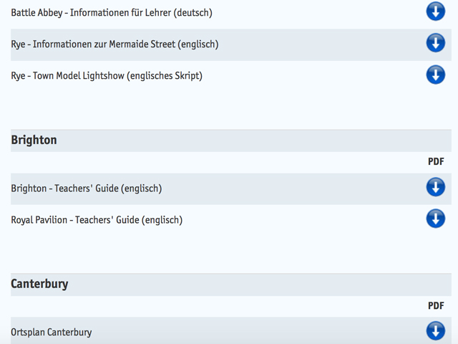Click the Mermaide Street download arrow icon
The image size is (458, 344).
click(x=435, y=43)
